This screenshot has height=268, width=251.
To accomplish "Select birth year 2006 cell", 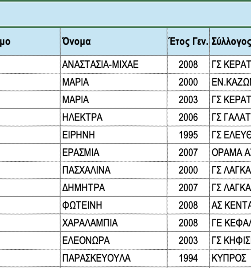I will click(188, 117).
